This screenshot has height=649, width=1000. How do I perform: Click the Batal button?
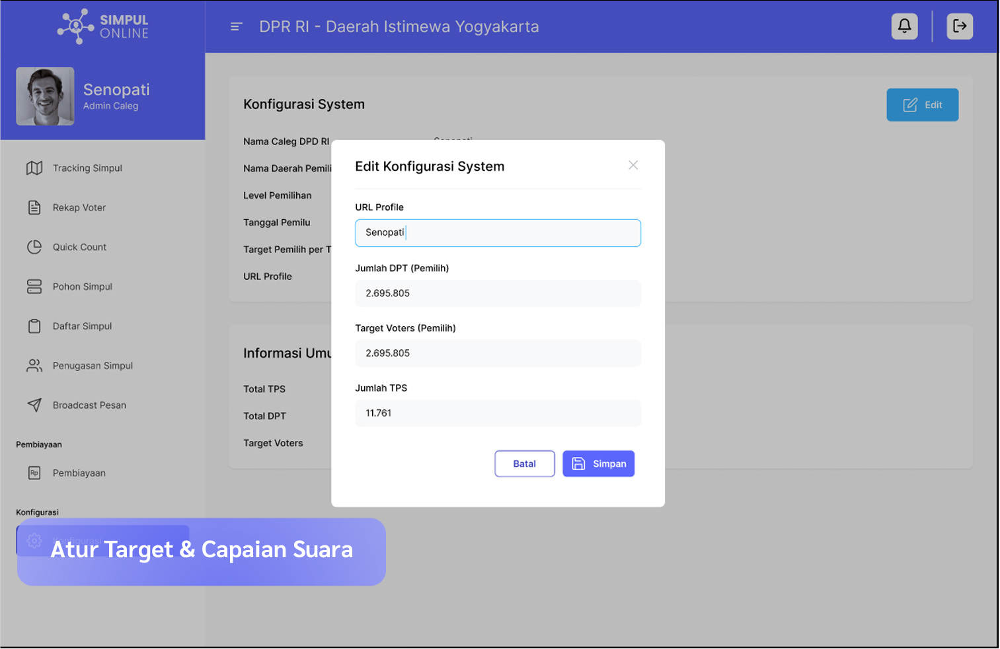pos(525,464)
